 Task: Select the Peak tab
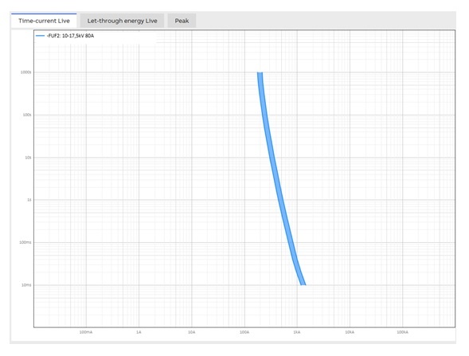[x=182, y=21]
